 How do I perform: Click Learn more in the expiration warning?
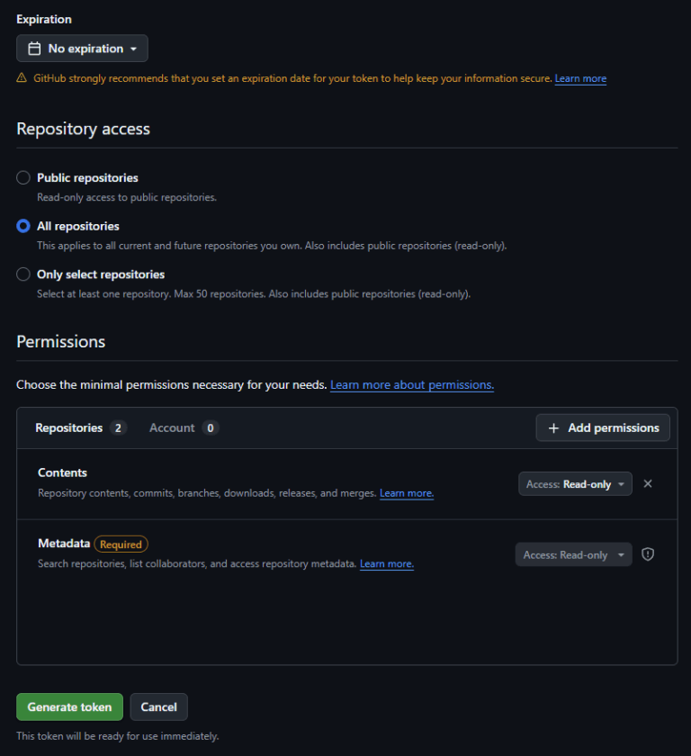point(579,78)
